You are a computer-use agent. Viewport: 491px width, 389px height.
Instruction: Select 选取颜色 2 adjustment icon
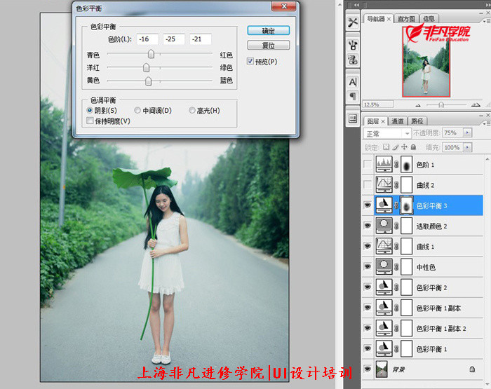pos(384,226)
